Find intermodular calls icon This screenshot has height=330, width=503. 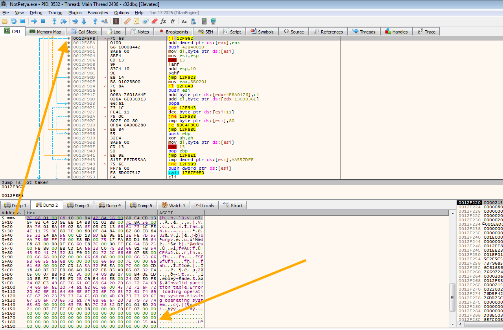(x=193, y=21)
